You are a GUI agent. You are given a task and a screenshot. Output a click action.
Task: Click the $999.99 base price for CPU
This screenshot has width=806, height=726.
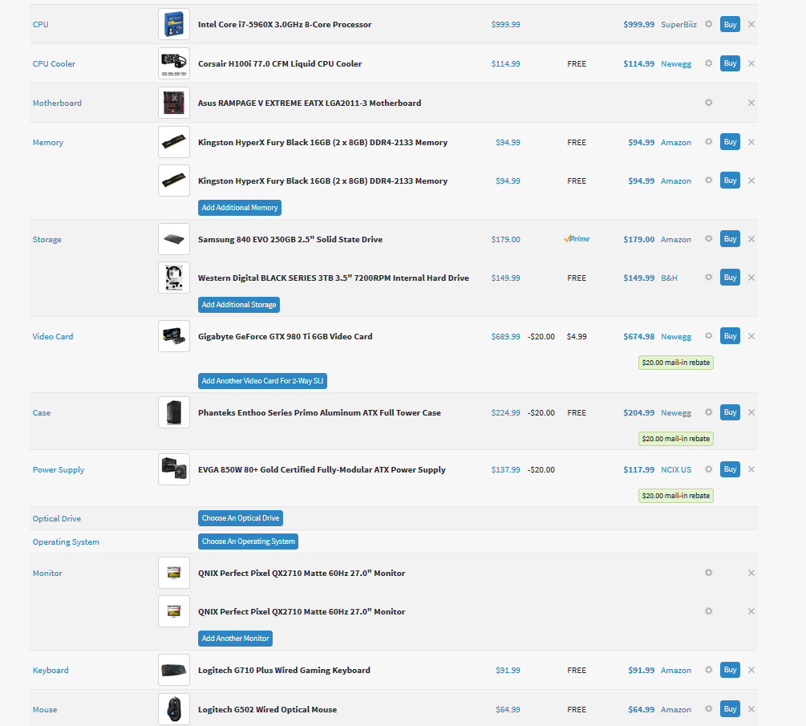(505, 24)
